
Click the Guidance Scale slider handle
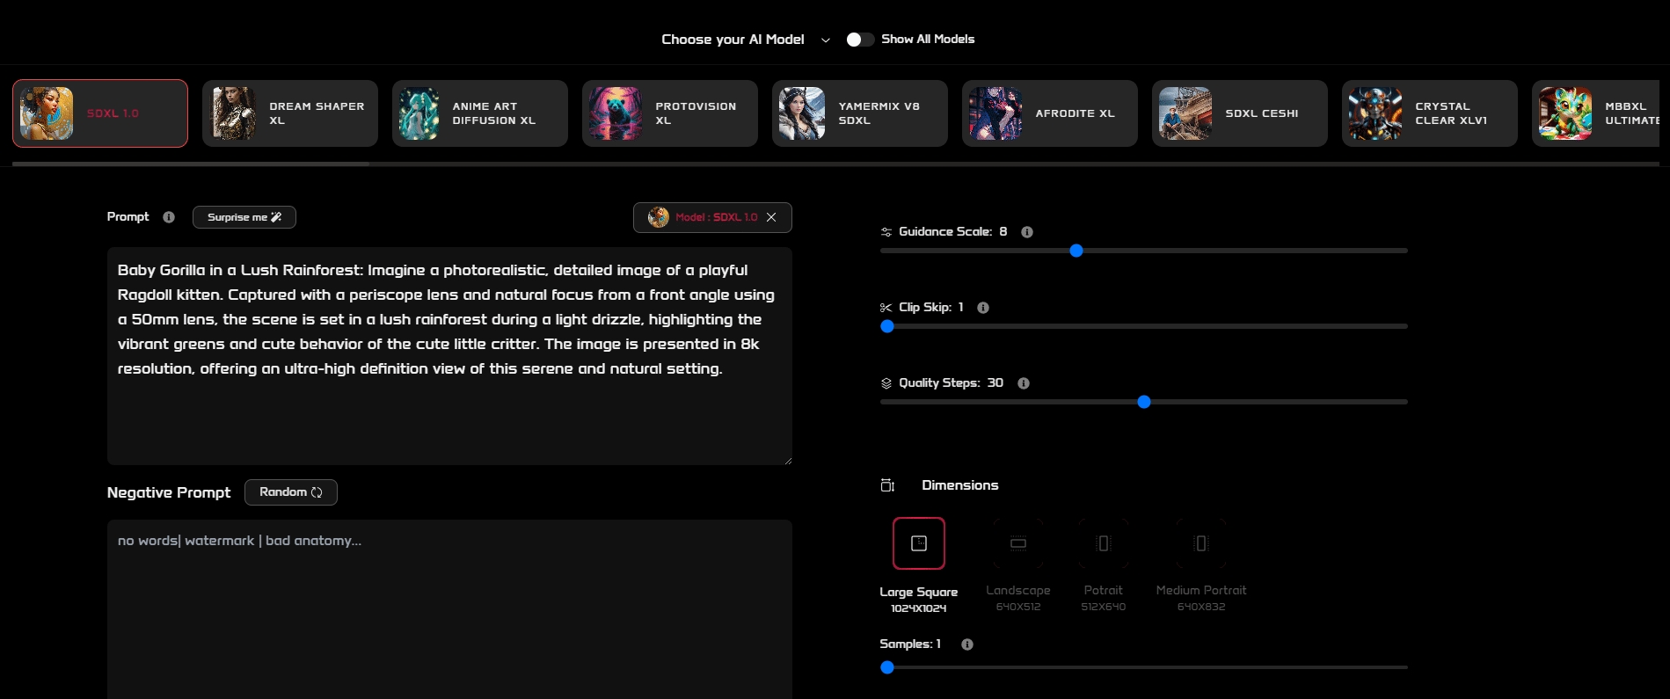point(1076,251)
